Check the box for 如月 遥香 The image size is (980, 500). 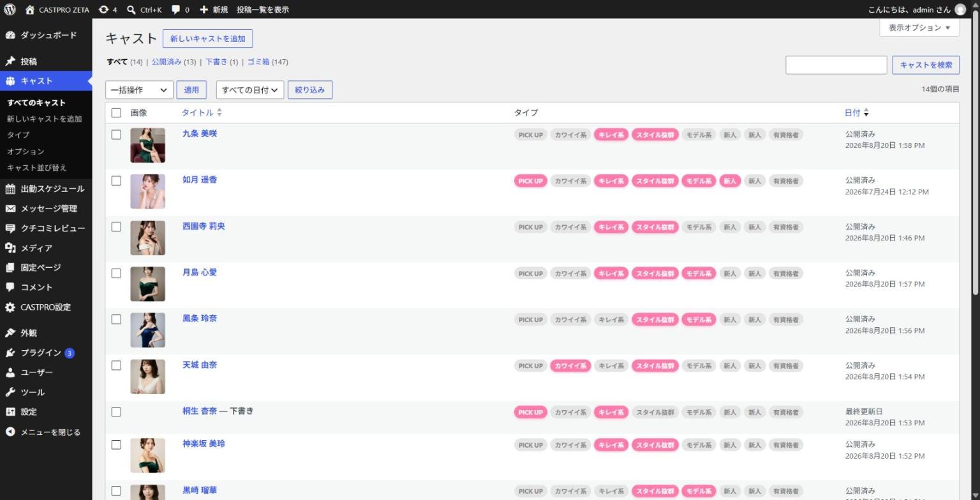(x=116, y=180)
